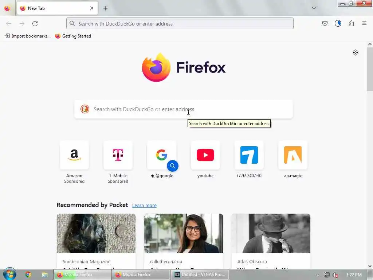This screenshot has width=373, height=280.
Task: Click the 1:22 PM clock
Action: [354, 275]
